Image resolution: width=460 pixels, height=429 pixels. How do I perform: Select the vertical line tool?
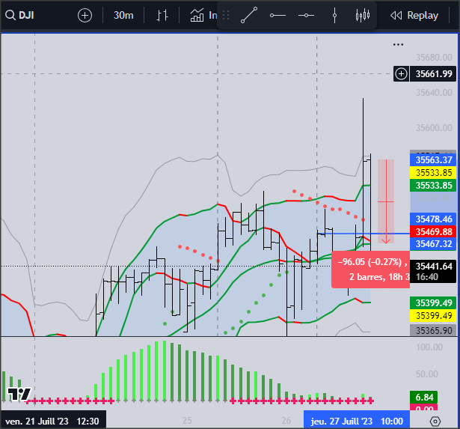(x=334, y=15)
